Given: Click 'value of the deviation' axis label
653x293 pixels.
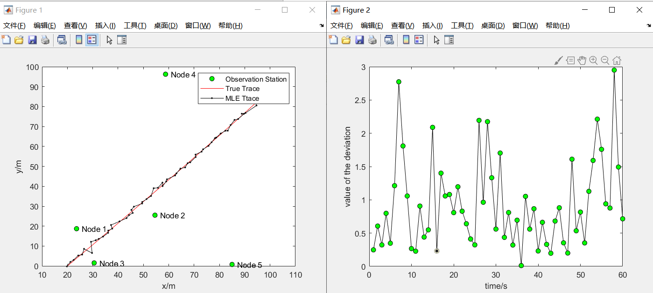Looking at the screenshot, I should [347, 167].
